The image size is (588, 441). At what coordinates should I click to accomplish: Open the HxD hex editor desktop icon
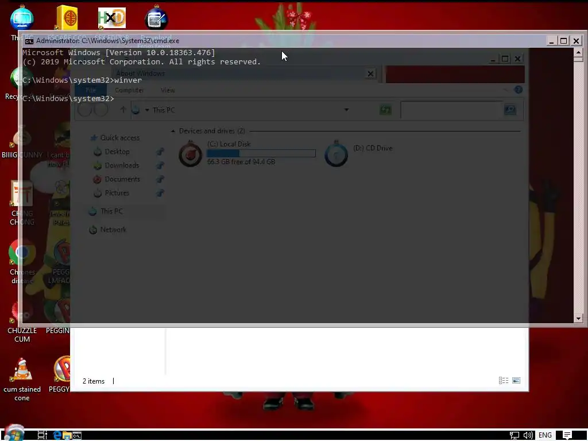[112, 18]
